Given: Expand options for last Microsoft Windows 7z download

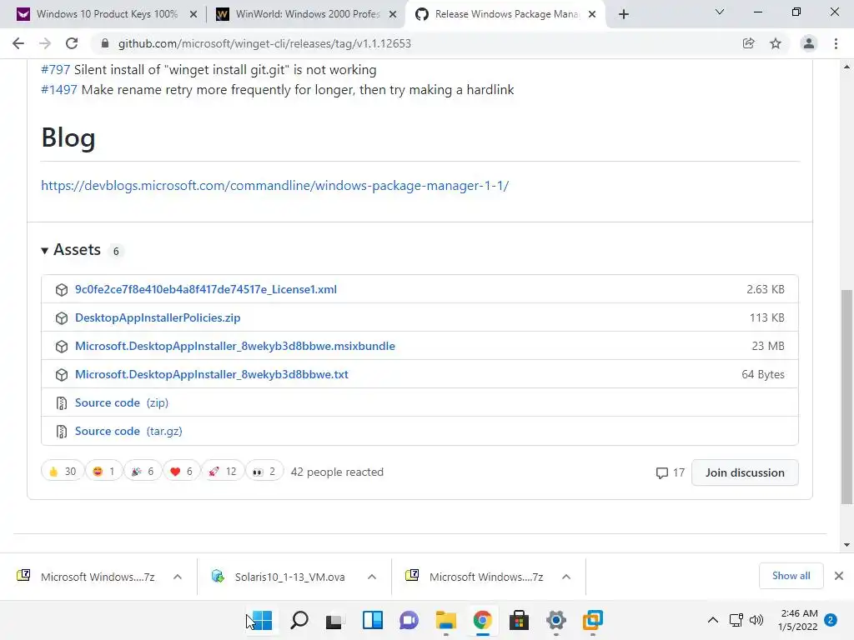Looking at the screenshot, I should pyautogui.click(x=566, y=577).
